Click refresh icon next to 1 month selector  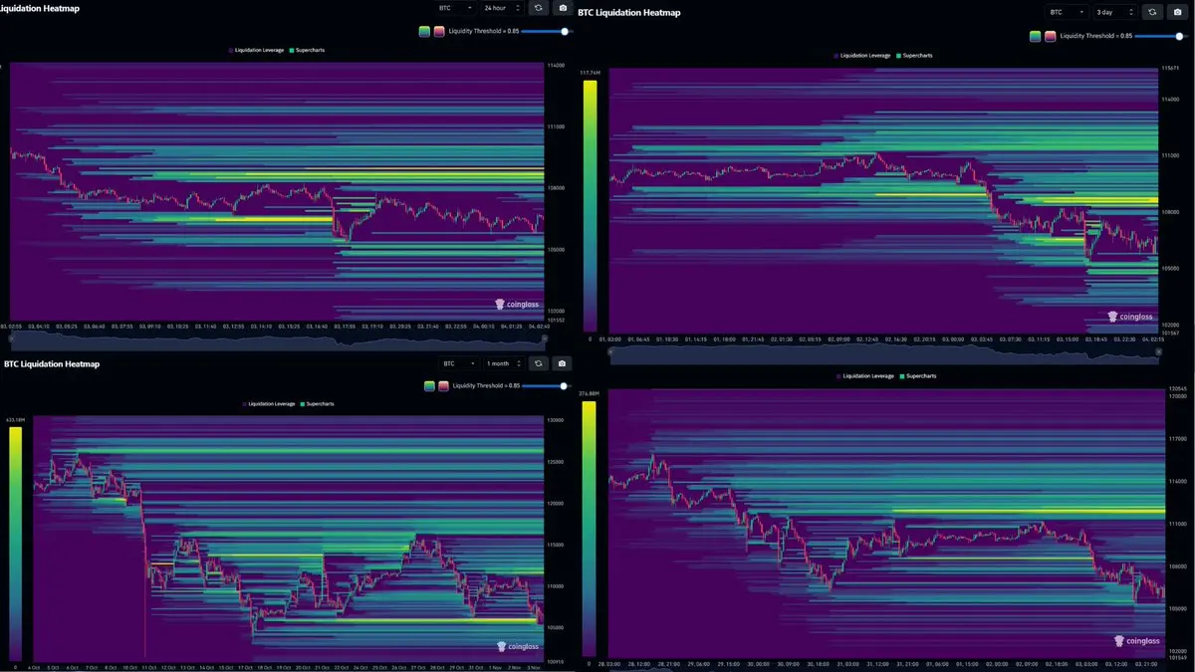pyautogui.click(x=538, y=363)
